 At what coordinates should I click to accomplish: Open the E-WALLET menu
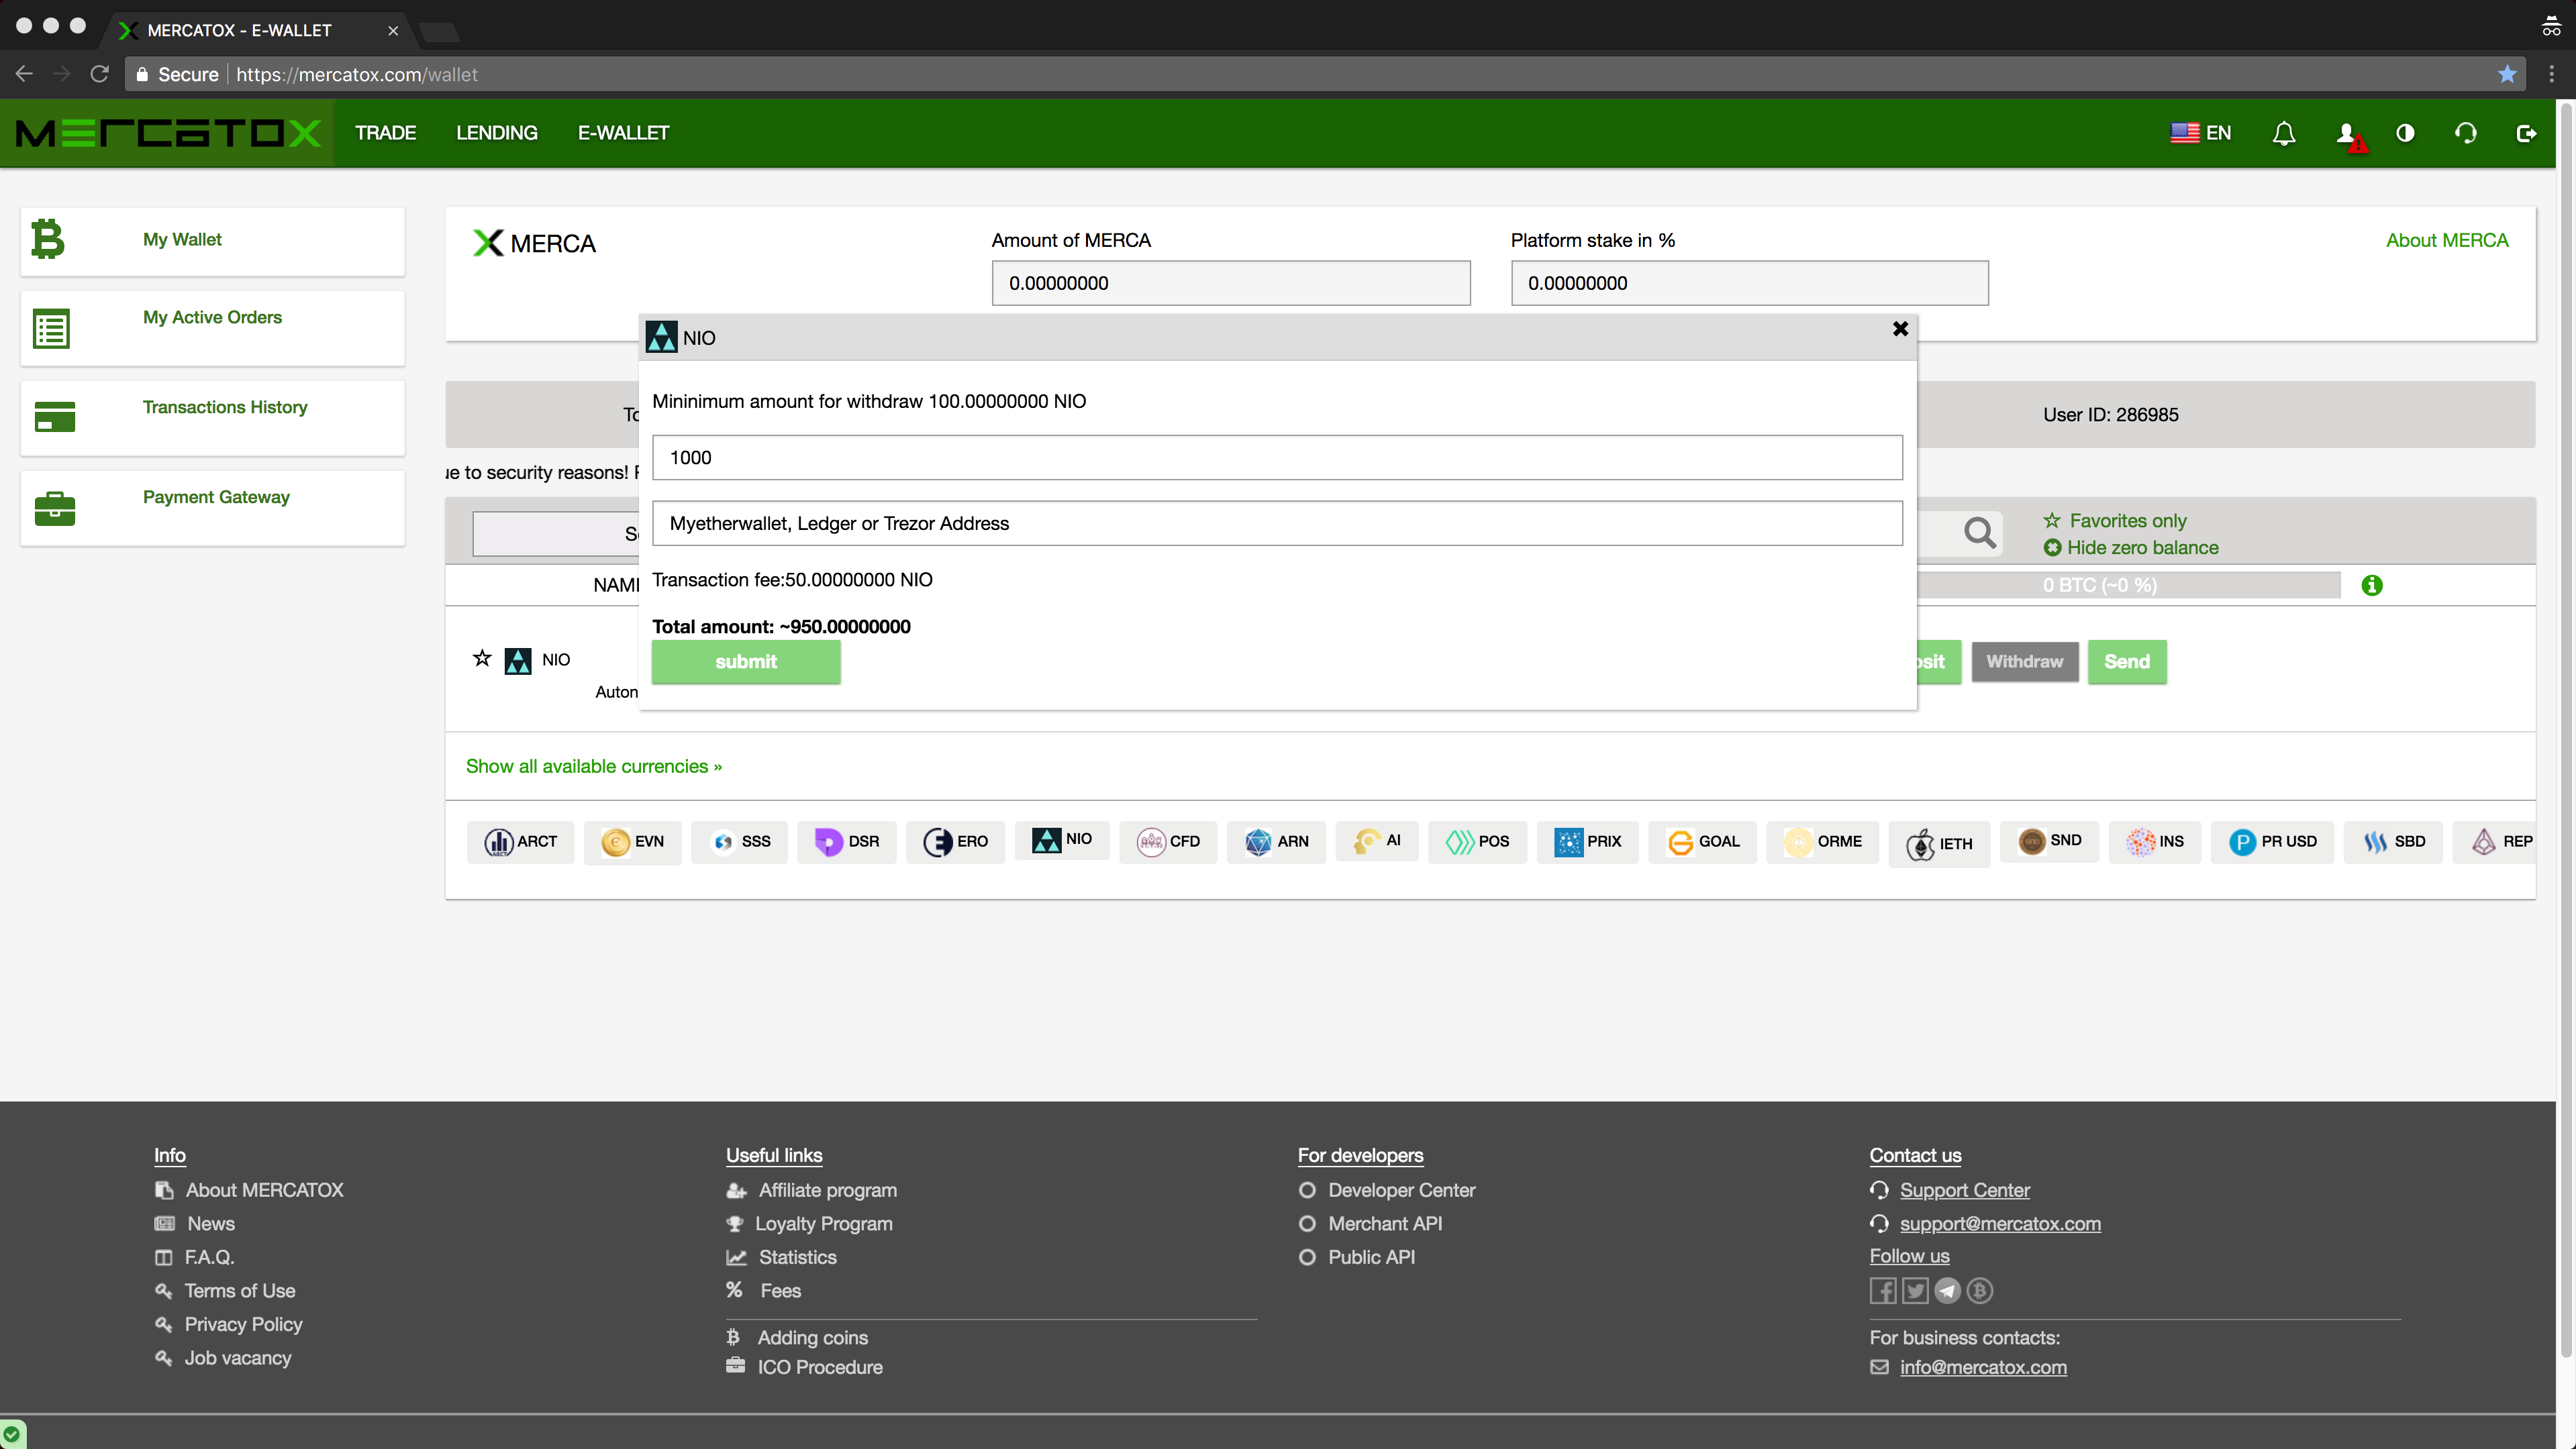623,133
